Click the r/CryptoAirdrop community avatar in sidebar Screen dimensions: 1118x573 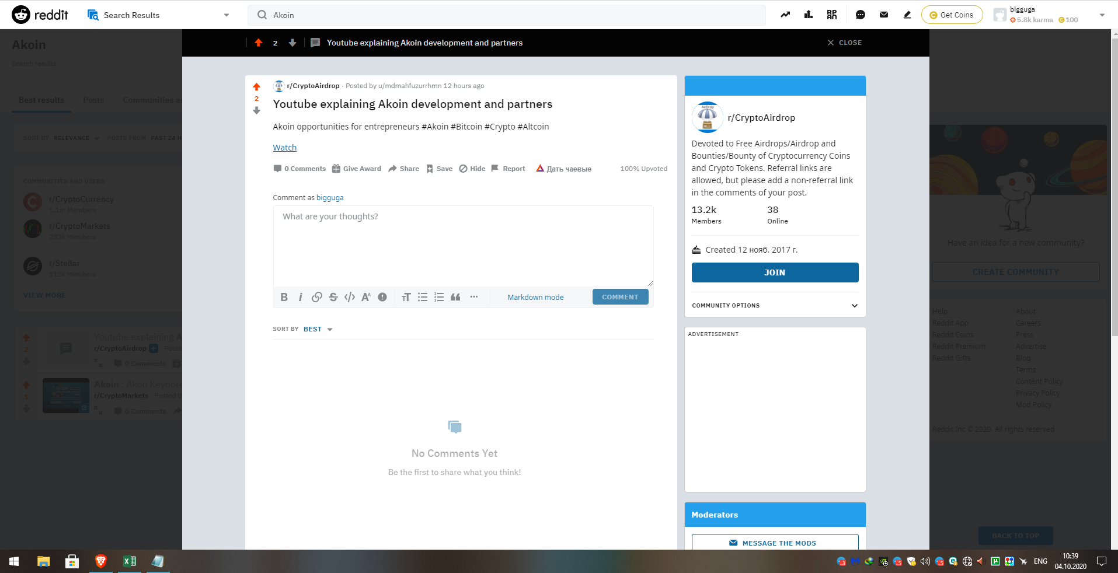point(707,117)
